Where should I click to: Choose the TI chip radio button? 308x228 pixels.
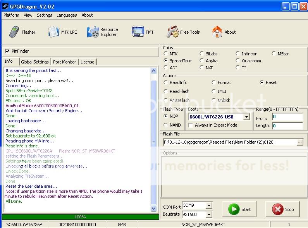[237, 68]
